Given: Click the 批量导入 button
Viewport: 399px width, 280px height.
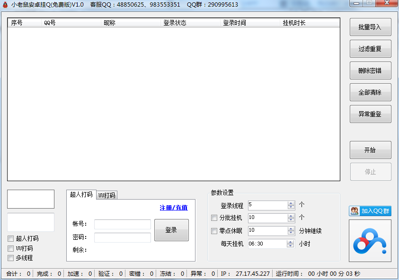Looking at the screenshot, I should (370, 27).
